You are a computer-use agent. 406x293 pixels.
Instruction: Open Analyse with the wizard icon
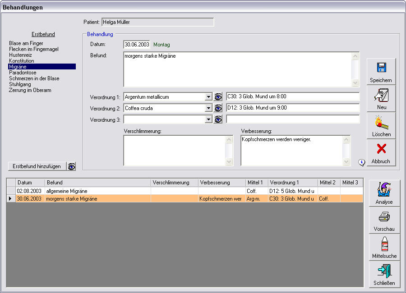coord(384,193)
